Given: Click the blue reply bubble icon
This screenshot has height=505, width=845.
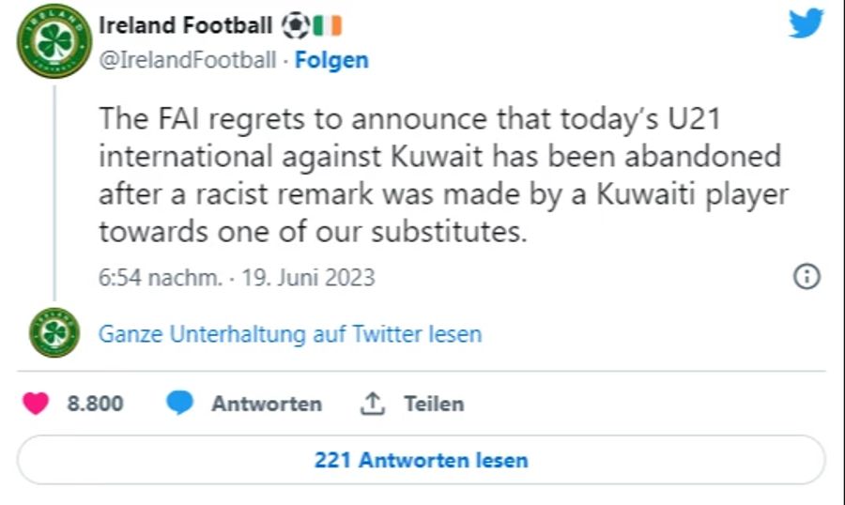Looking at the screenshot, I should coord(179,403).
